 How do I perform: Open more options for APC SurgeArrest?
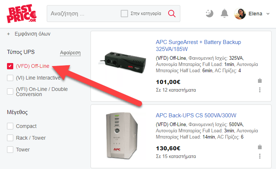[260, 90]
